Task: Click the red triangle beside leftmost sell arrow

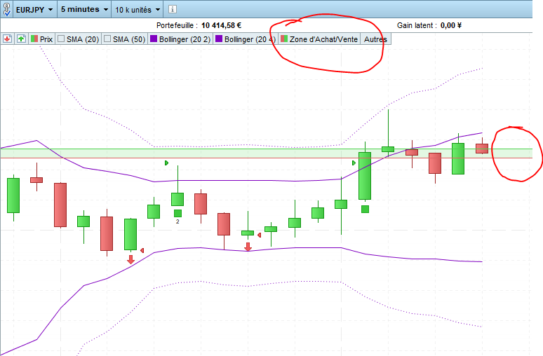Action: click(142, 250)
